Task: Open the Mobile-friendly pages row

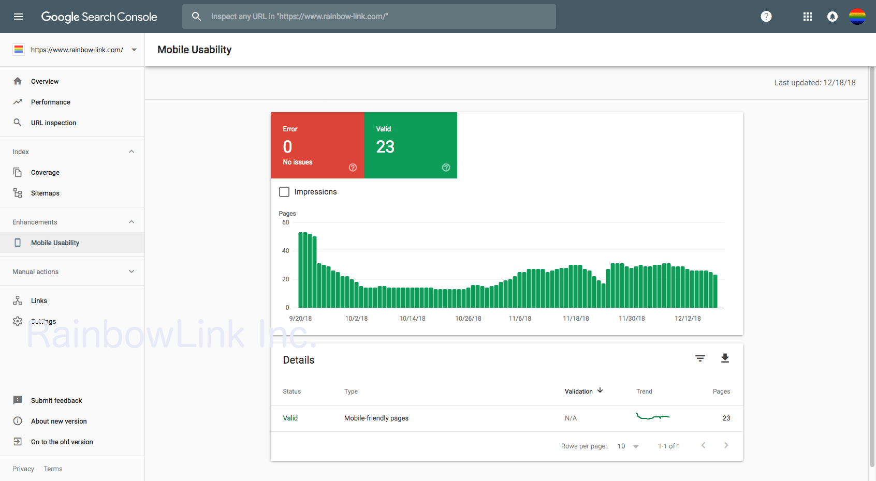Action: point(507,418)
